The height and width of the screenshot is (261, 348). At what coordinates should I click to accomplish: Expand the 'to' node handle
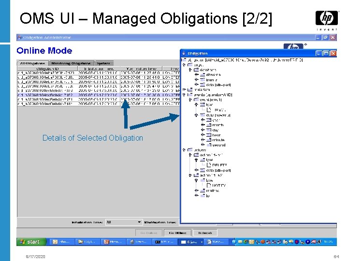(196, 196)
